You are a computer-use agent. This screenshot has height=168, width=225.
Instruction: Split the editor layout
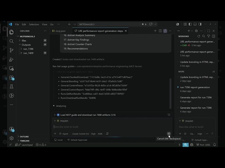160,31
